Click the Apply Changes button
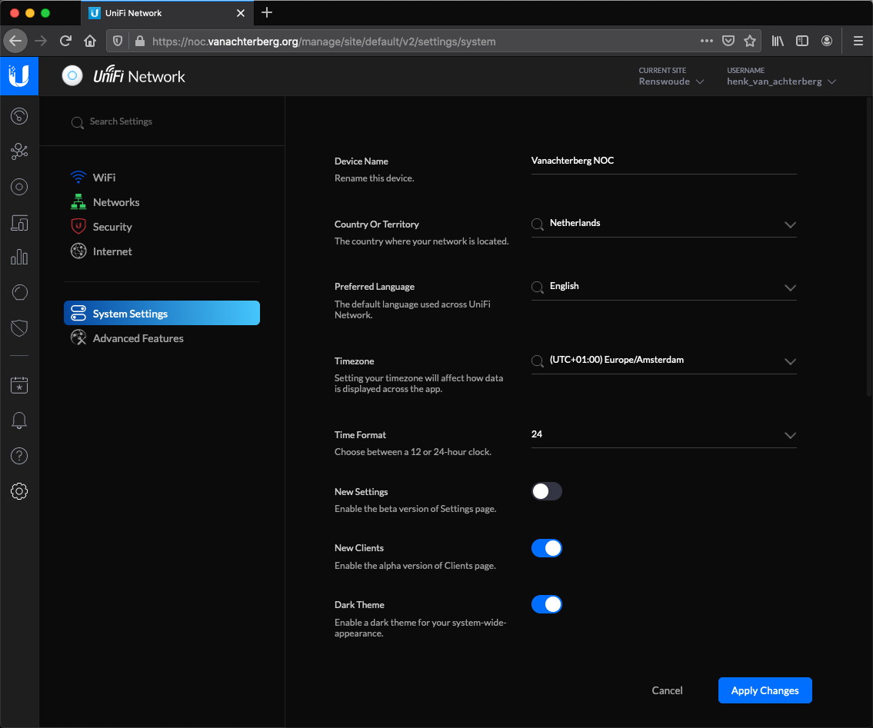The height and width of the screenshot is (728, 873). click(765, 690)
